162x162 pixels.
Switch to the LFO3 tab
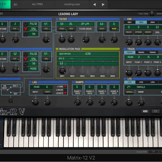click(x=153, y=82)
